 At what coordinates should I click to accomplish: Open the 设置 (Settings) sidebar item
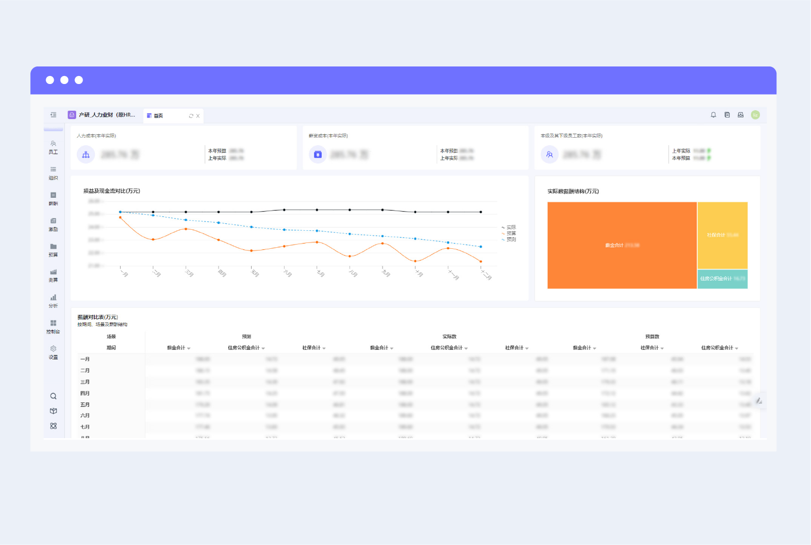point(53,353)
